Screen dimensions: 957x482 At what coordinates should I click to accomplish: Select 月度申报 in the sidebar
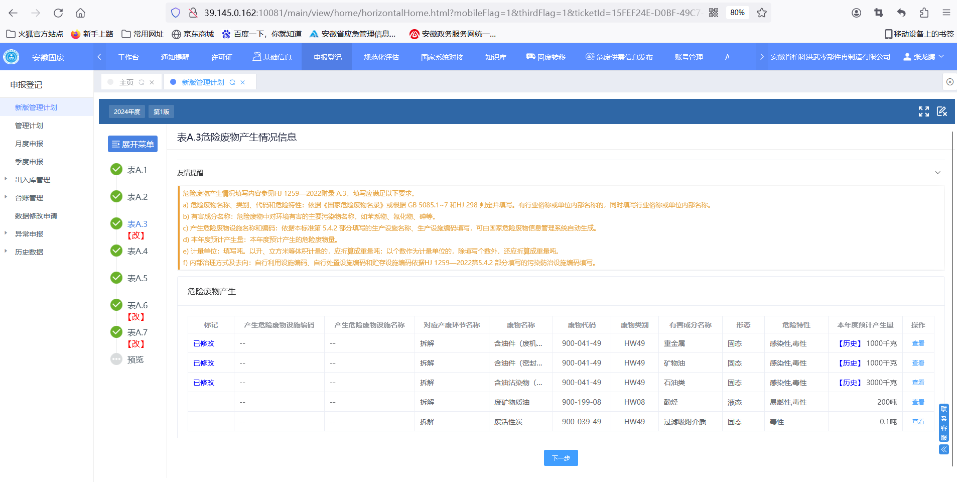point(29,144)
